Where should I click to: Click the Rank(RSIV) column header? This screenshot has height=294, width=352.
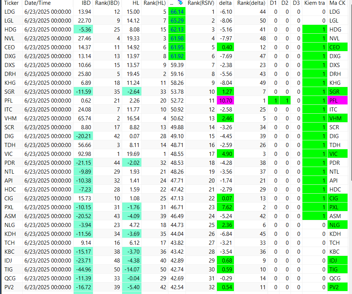(x=201, y=3)
